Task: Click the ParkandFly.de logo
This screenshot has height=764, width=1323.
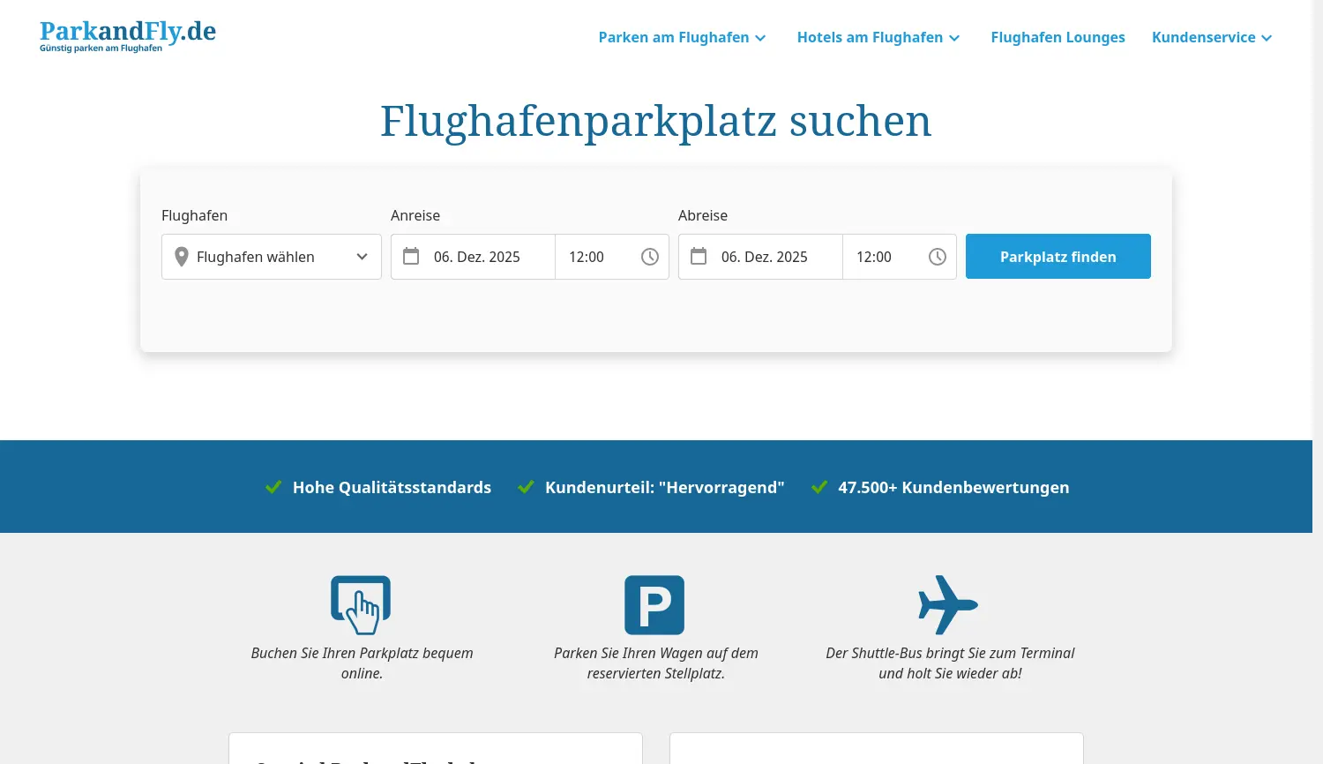Action: tap(127, 35)
